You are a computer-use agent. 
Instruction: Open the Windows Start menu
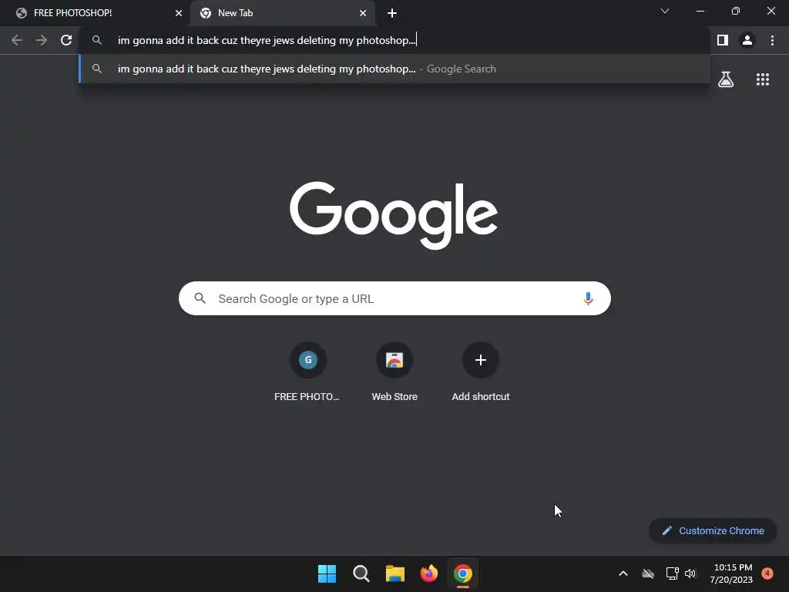pos(327,573)
